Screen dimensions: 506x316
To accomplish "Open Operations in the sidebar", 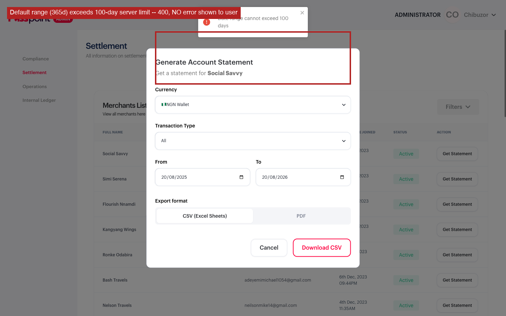I will pos(34,87).
